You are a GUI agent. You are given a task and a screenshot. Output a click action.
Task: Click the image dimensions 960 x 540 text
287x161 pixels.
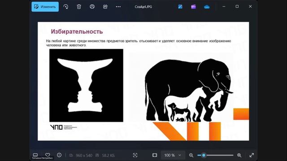84,155
